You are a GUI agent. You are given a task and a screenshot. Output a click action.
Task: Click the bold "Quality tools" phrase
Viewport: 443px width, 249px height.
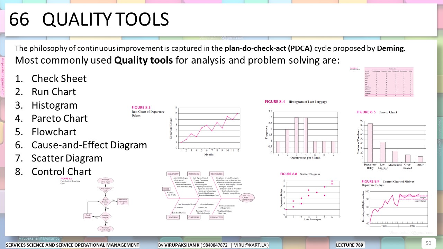pos(143,61)
